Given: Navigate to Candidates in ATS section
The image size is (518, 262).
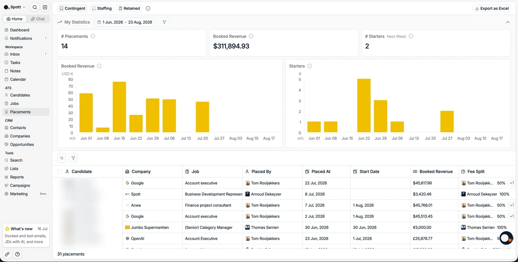Looking at the screenshot, I should [x=26, y=95].
